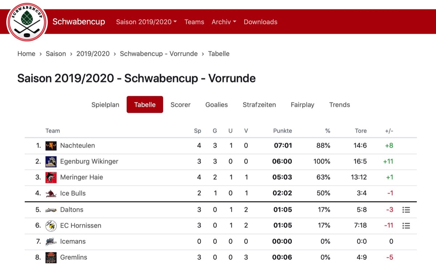
Task: Switch to the Scorer tab
Action: coord(181,105)
